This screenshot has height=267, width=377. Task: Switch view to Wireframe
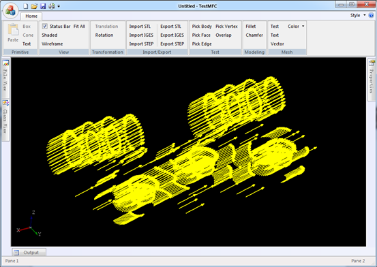[52, 44]
